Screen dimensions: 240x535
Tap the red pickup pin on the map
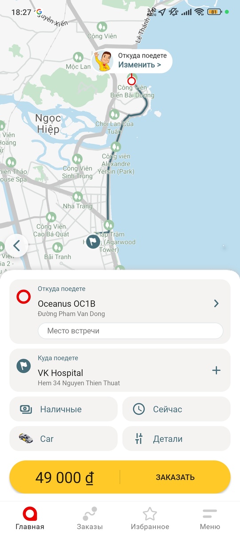[132, 81]
